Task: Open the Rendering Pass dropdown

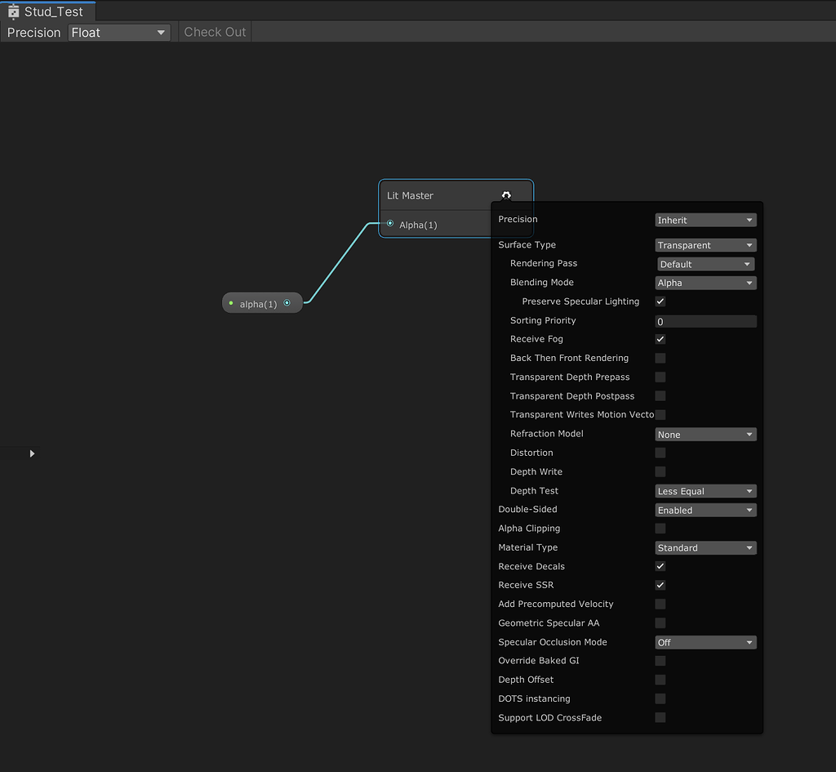Action: click(705, 263)
